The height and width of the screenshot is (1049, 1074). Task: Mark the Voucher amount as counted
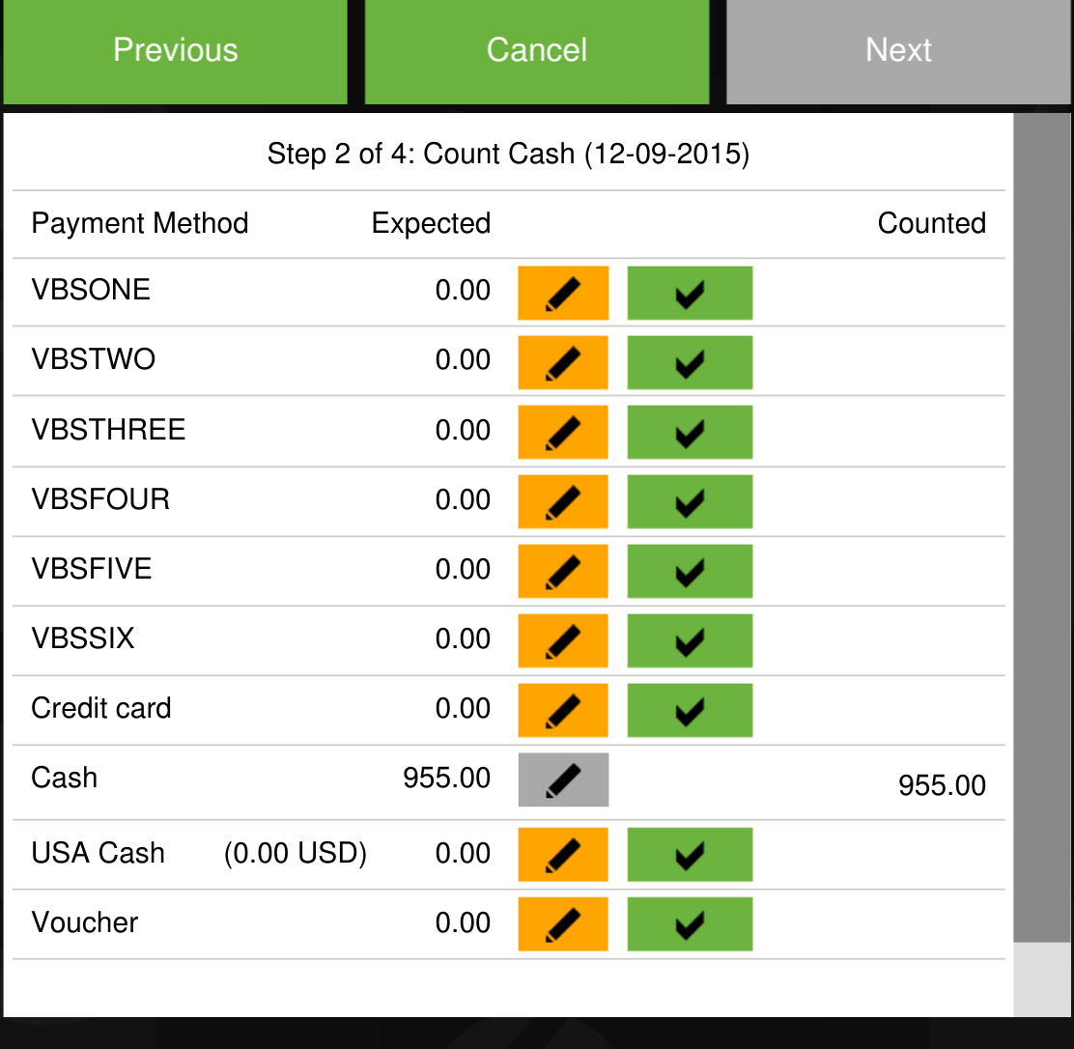pyautogui.click(x=690, y=924)
